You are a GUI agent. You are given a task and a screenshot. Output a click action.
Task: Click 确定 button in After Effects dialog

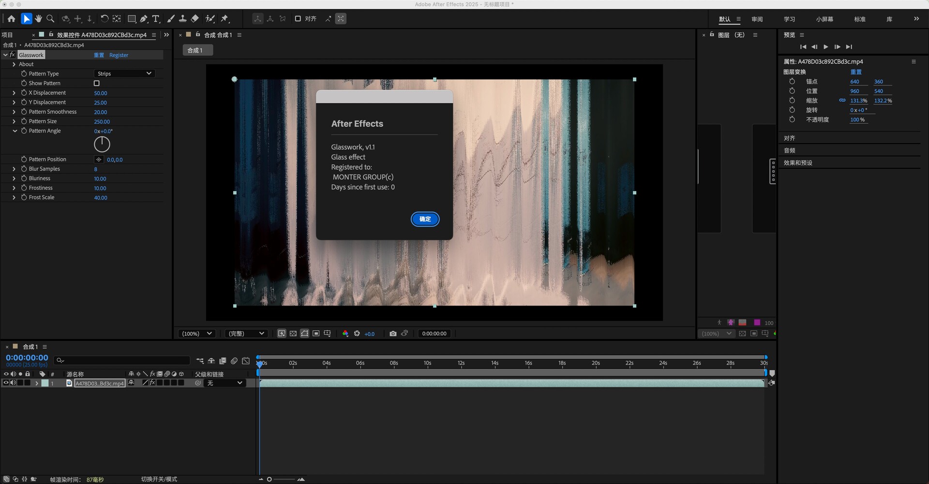pyautogui.click(x=425, y=219)
